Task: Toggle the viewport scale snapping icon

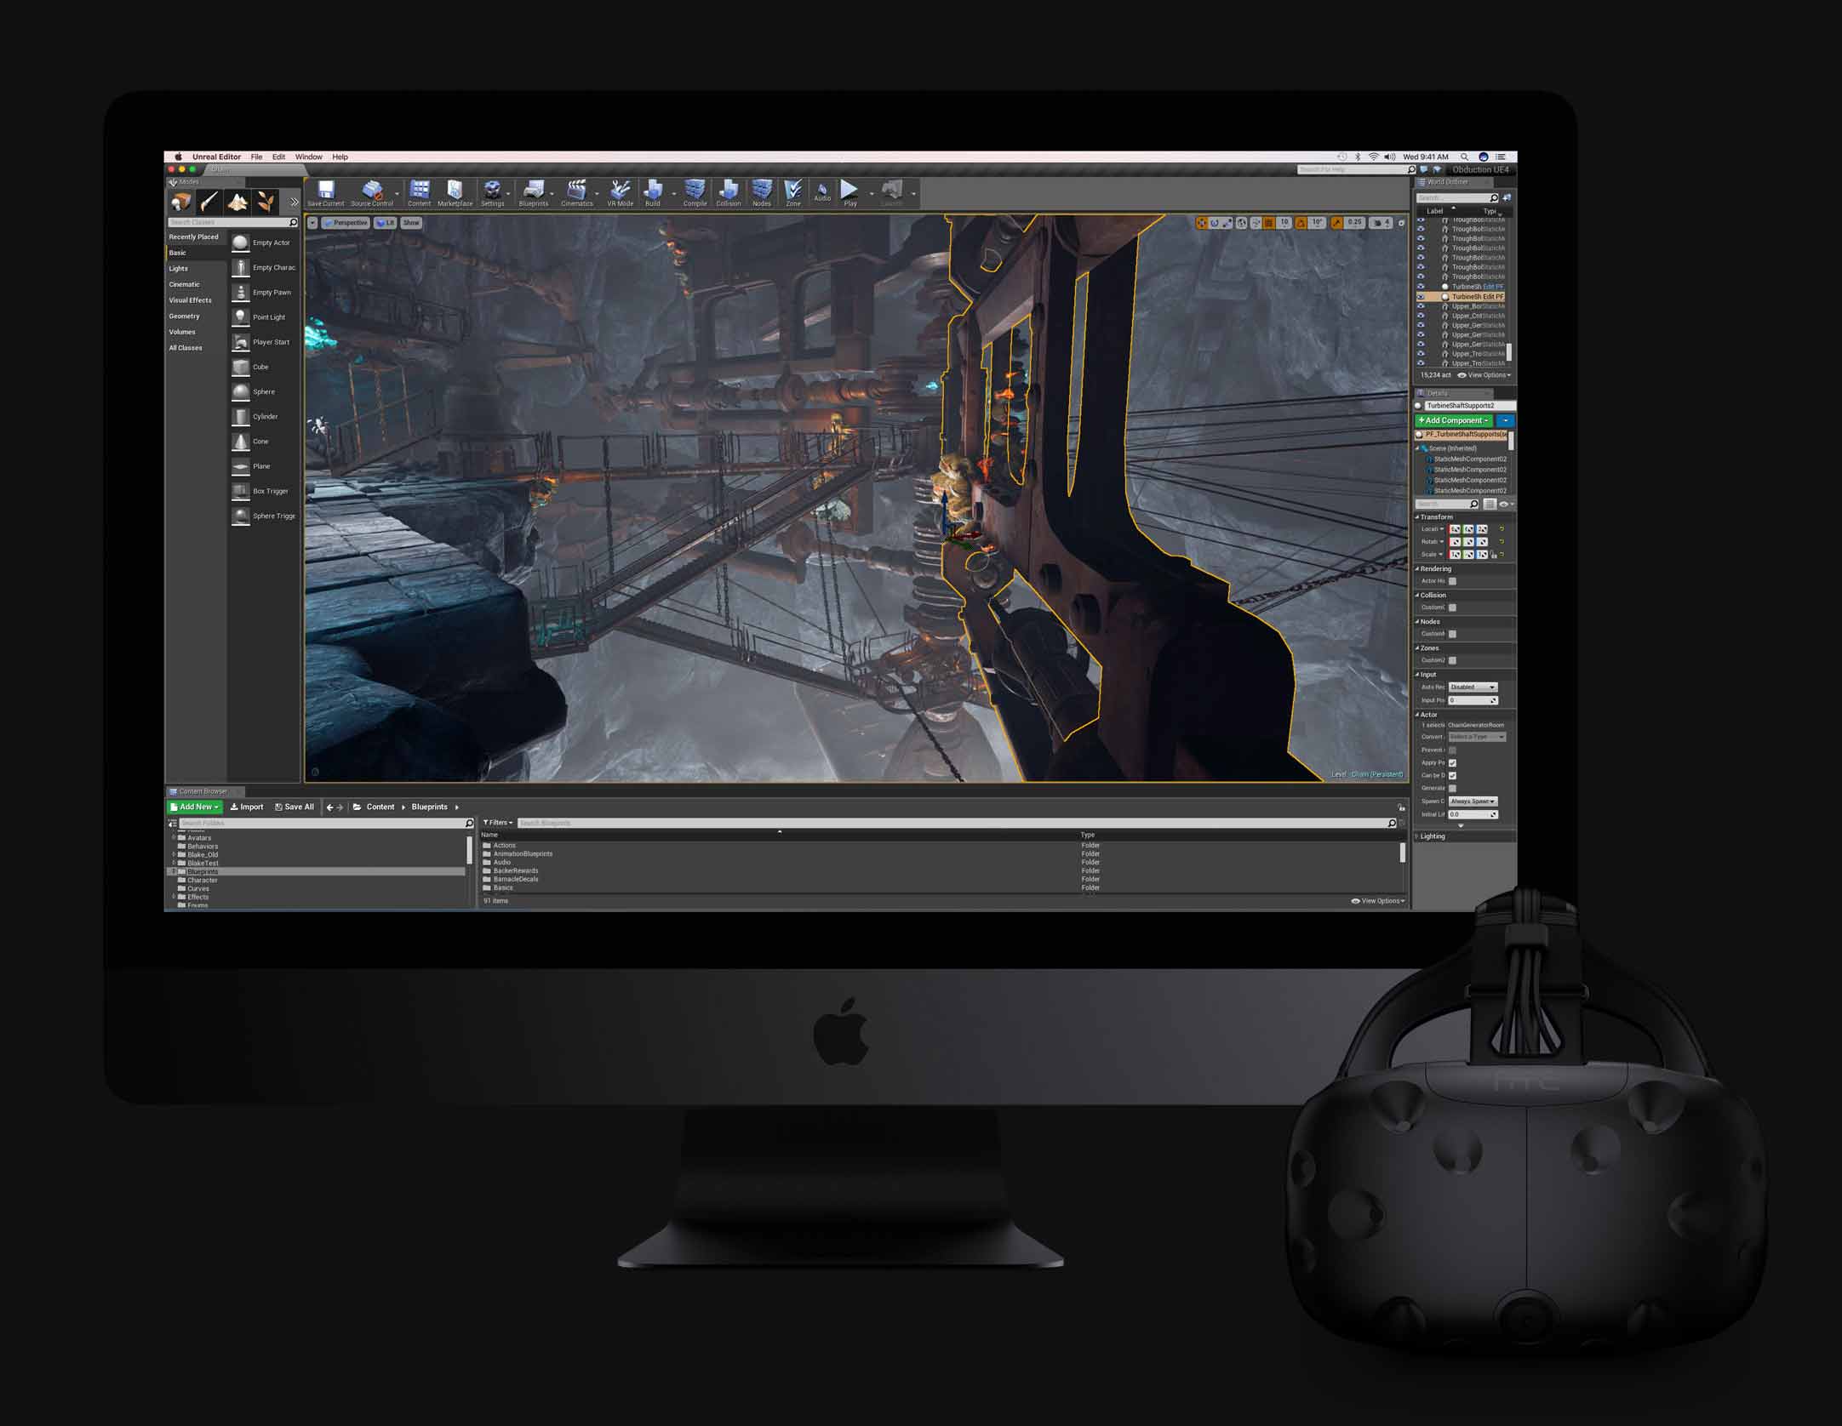Action: (x=1336, y=223)
